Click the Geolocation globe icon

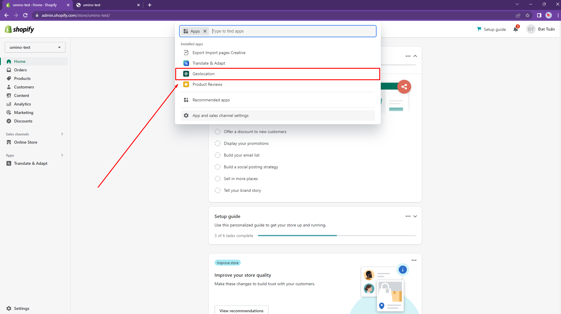[x=186, y=74]
